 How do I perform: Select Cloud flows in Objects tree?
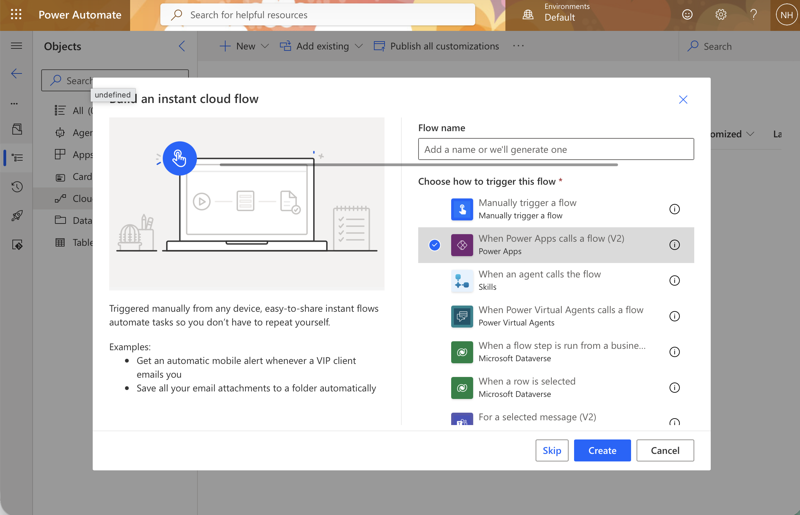[x=63, y=198]
